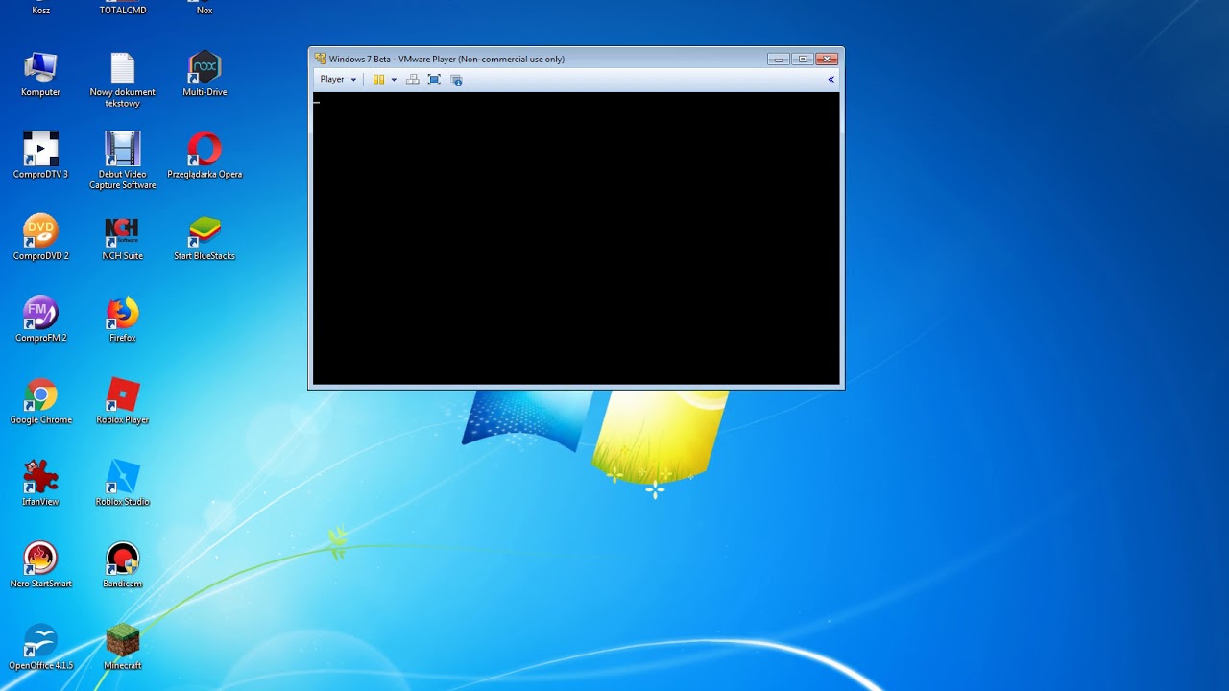Click the VMware Player title bar icon
Screen dimensions: 1229x691
tap(321, 59)
